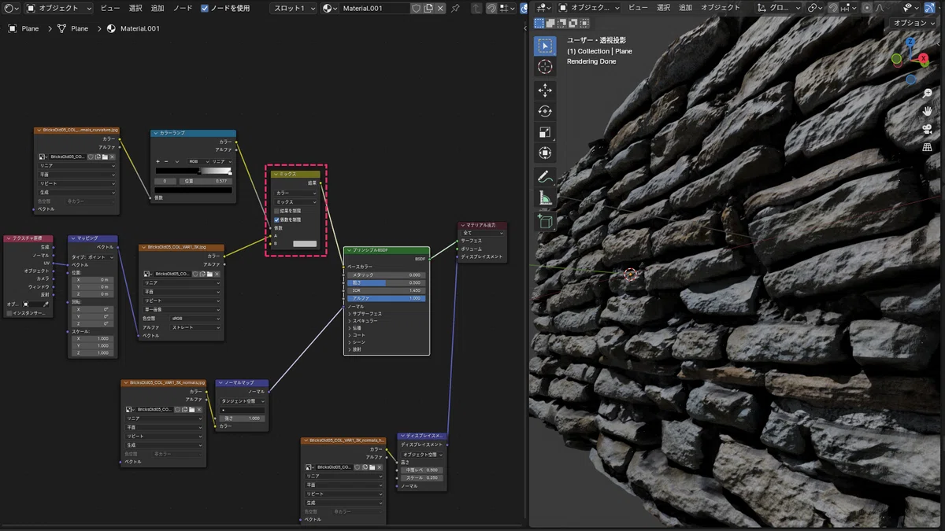Viewport: 945px width, 531px height.
Task: Click the B color swatch in Mix node
Action: (304, 244)
